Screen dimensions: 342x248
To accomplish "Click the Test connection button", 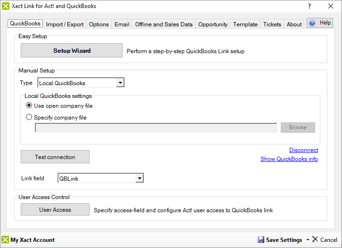I will click(55, 157).
